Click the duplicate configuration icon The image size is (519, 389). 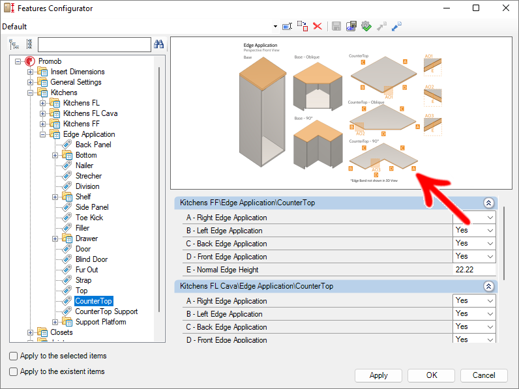302,27
